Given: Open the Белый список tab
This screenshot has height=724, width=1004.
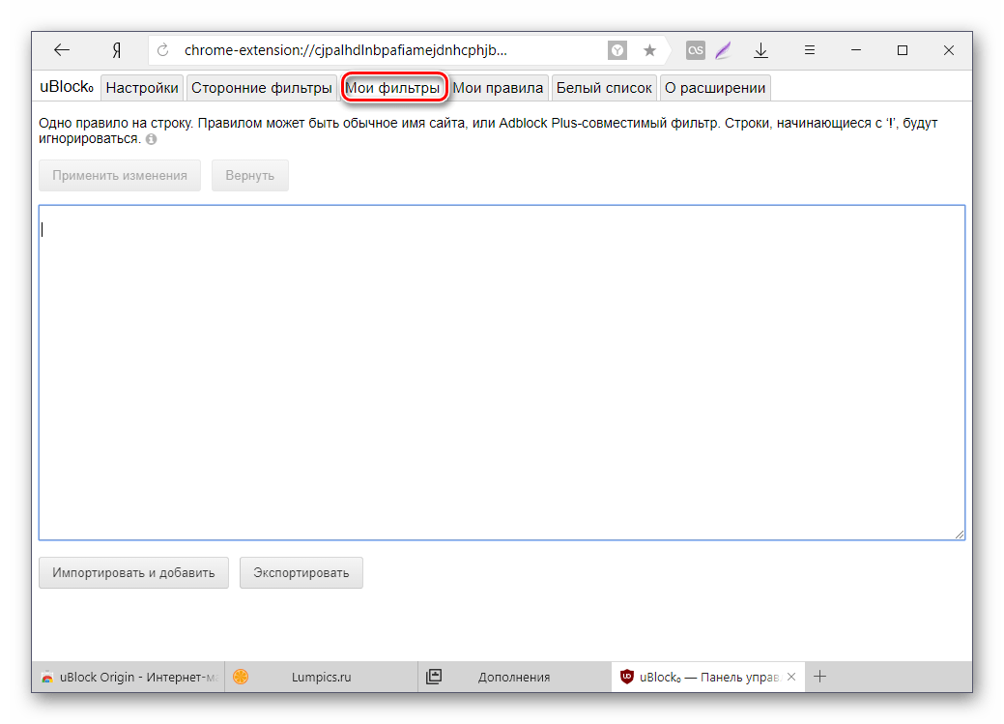Looking at the screenshot, I should (604, 88).
